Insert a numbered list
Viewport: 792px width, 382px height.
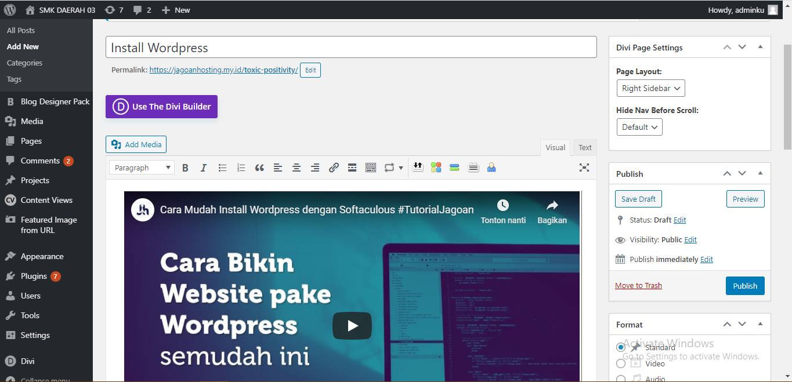click(241, 168)
